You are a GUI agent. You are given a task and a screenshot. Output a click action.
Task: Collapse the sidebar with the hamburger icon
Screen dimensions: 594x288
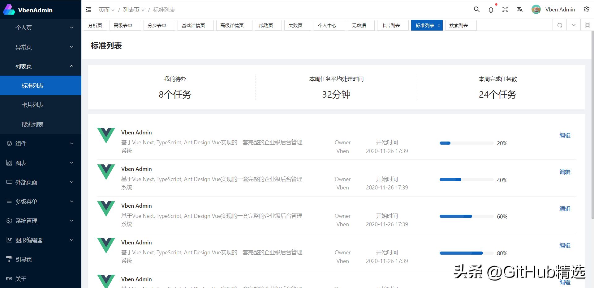tap(88, 10)
